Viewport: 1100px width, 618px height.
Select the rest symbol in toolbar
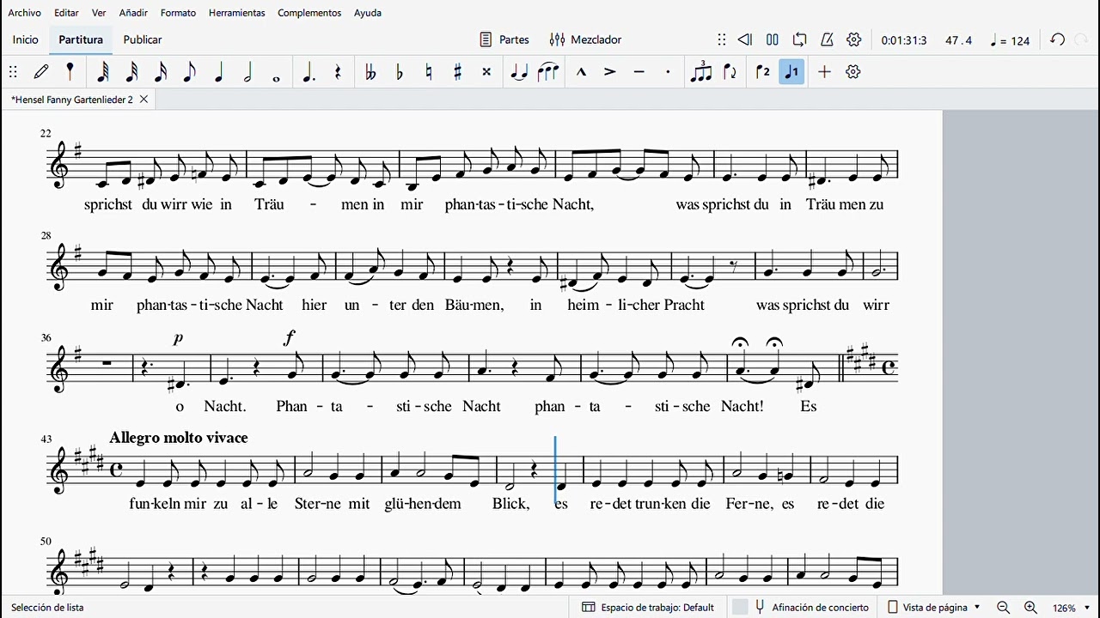(338, 72)
